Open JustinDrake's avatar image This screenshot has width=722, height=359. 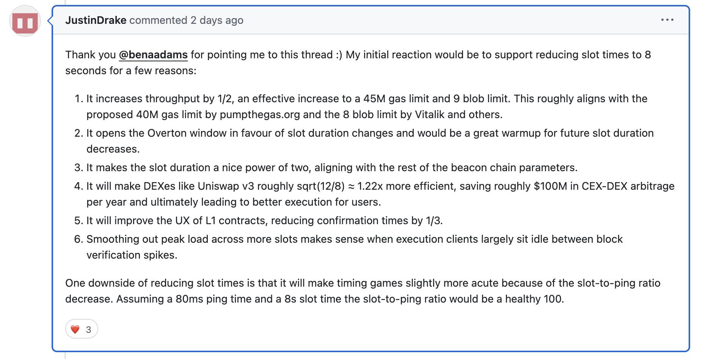(25, 21)
